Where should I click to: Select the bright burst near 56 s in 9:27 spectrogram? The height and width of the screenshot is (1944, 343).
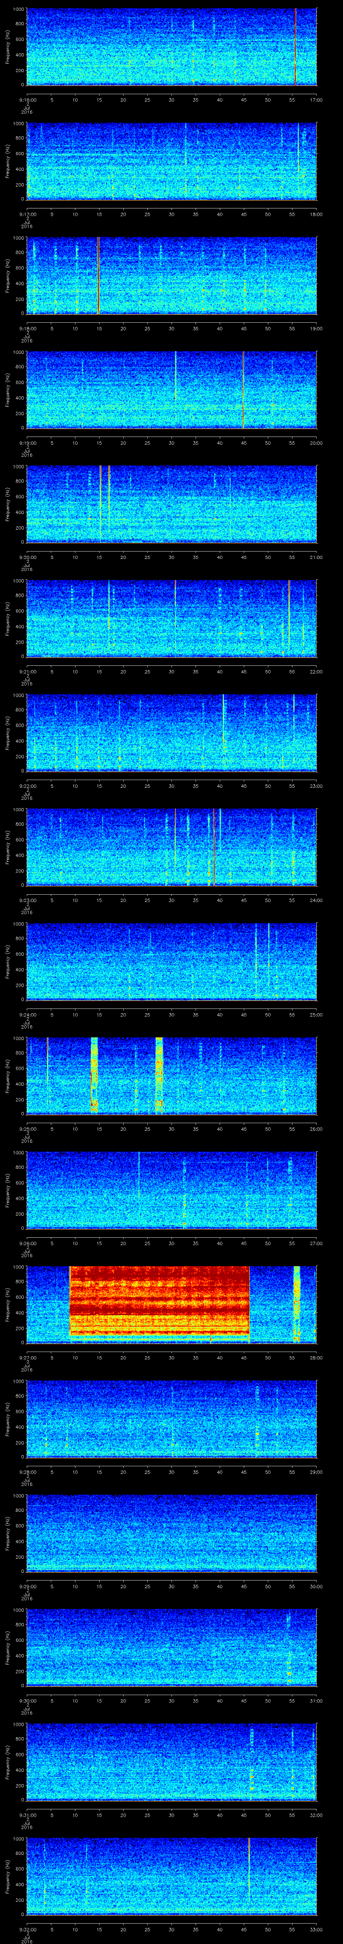point(296,1304)
